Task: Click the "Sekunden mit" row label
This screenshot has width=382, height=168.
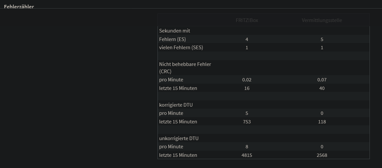Action: pyautogui.click(x=175, y=31)
